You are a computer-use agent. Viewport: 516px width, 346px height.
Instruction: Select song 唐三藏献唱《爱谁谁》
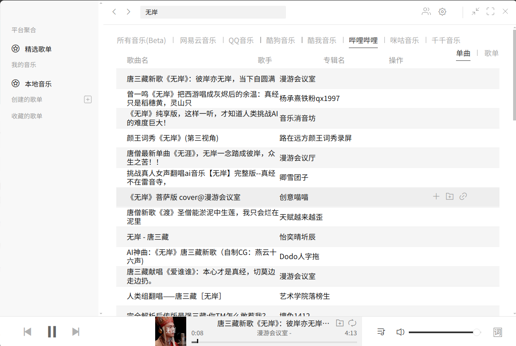point(201,276)
